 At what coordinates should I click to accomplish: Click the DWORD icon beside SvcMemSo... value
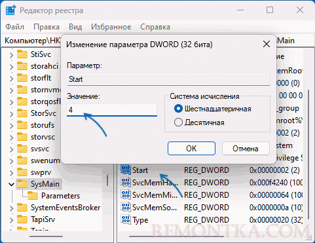[x=126, y=207]
